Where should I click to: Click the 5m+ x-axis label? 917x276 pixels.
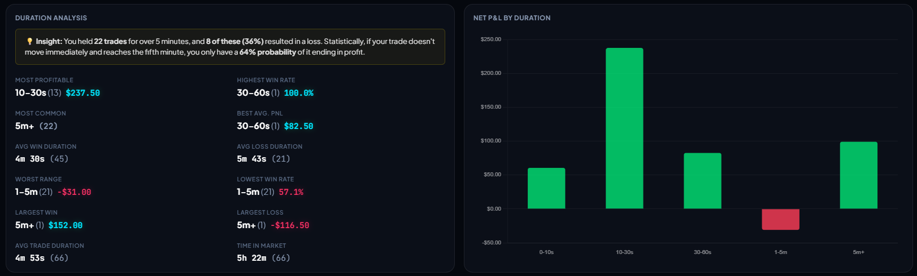click(858, 252)
